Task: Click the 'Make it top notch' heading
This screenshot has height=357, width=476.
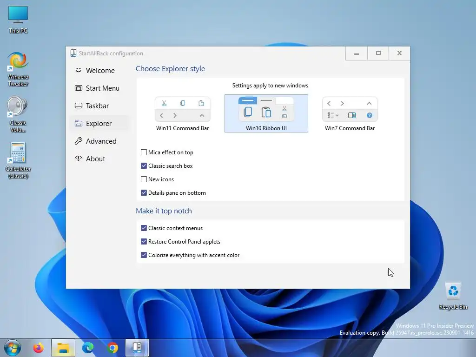Action: (164, 211)
